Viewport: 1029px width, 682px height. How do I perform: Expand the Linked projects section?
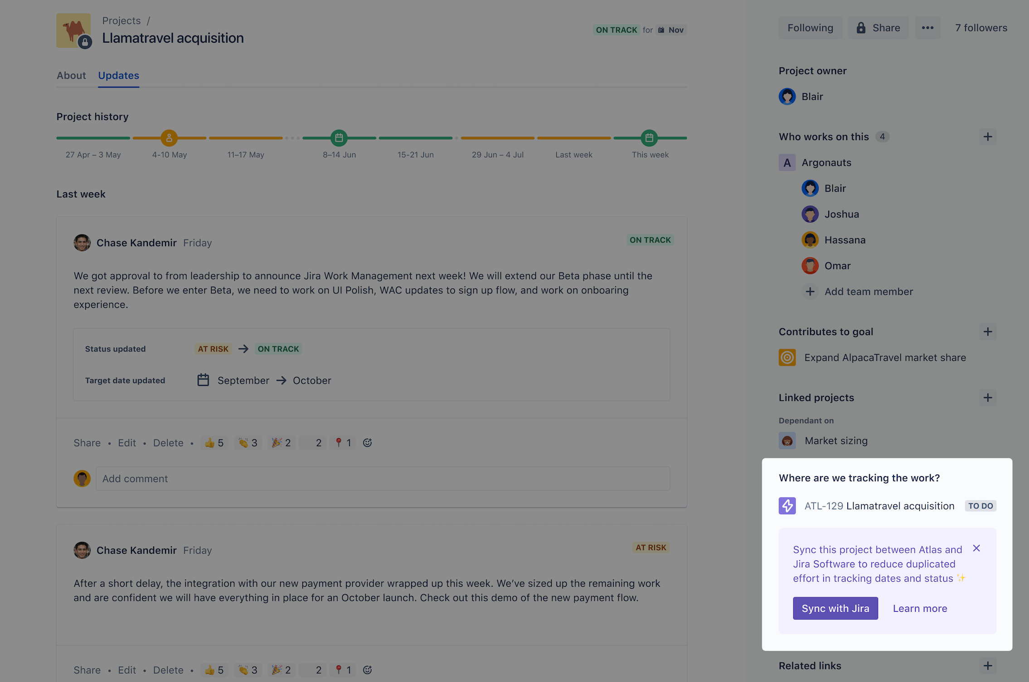click(986, 397)
